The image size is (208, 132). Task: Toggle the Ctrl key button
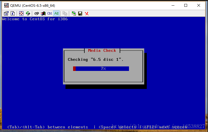tap(50, 13)
